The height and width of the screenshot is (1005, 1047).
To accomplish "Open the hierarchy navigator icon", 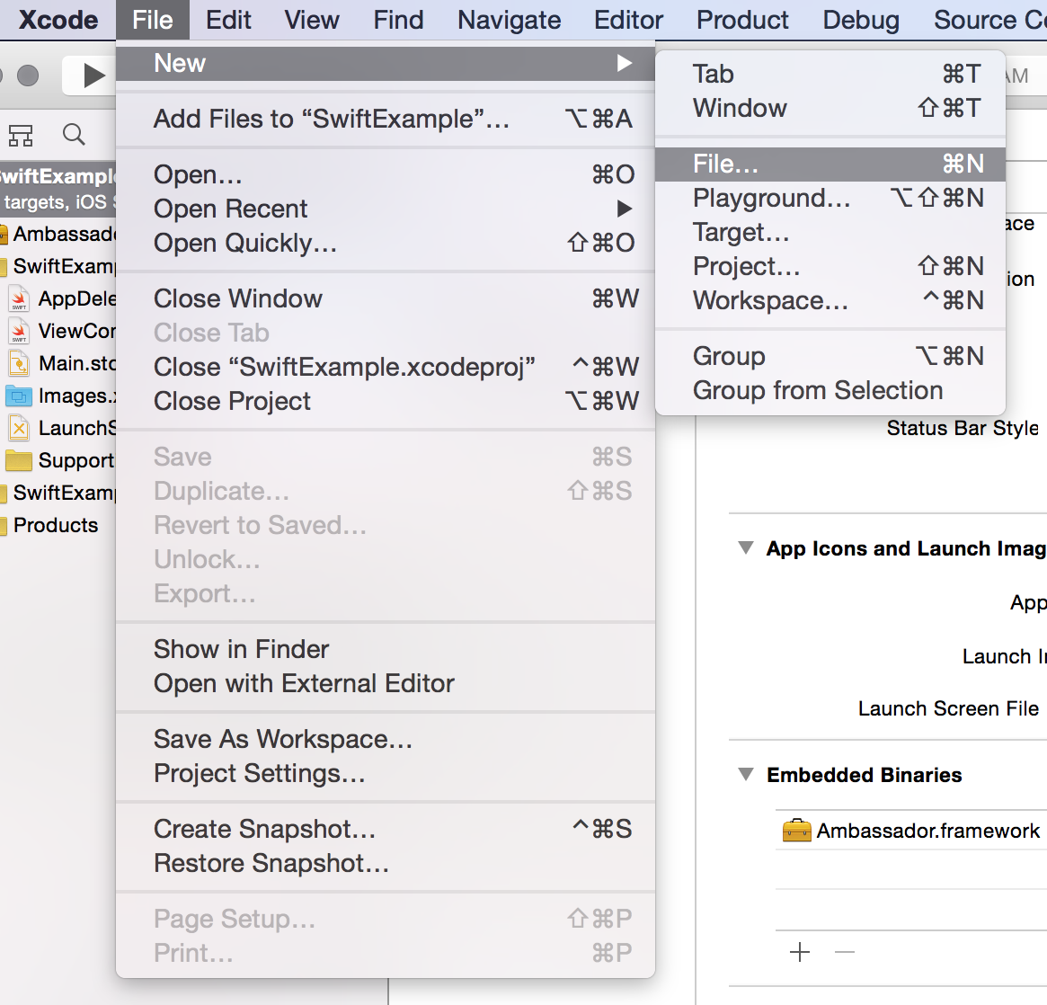I will coord(21,136).
